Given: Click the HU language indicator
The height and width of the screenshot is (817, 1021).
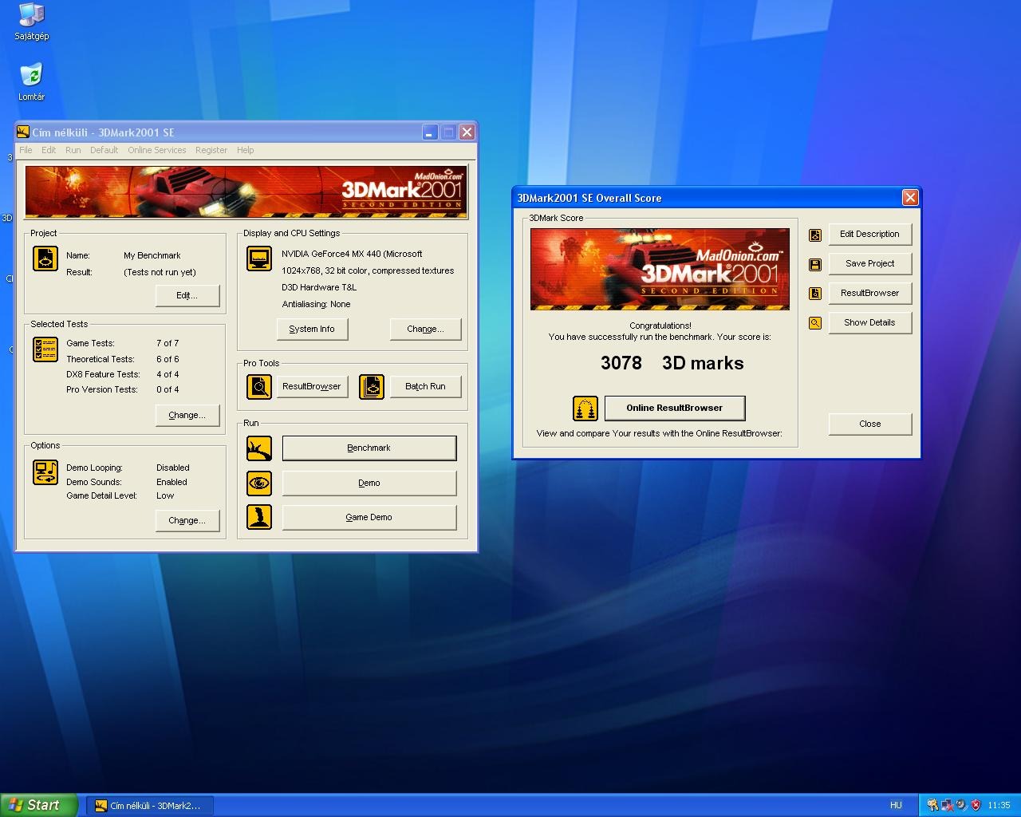Looking at the screenshot, I should point(896,806).
